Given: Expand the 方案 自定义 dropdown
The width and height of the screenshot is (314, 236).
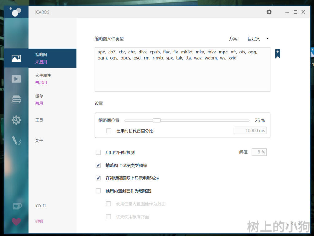Looking at the screenshot, I should click(258, 39).
